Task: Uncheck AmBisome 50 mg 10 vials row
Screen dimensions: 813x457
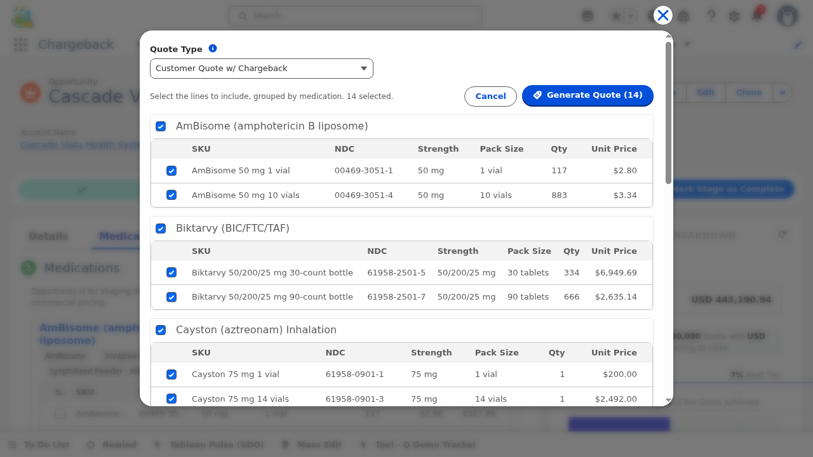Action: tap(171, 195)
